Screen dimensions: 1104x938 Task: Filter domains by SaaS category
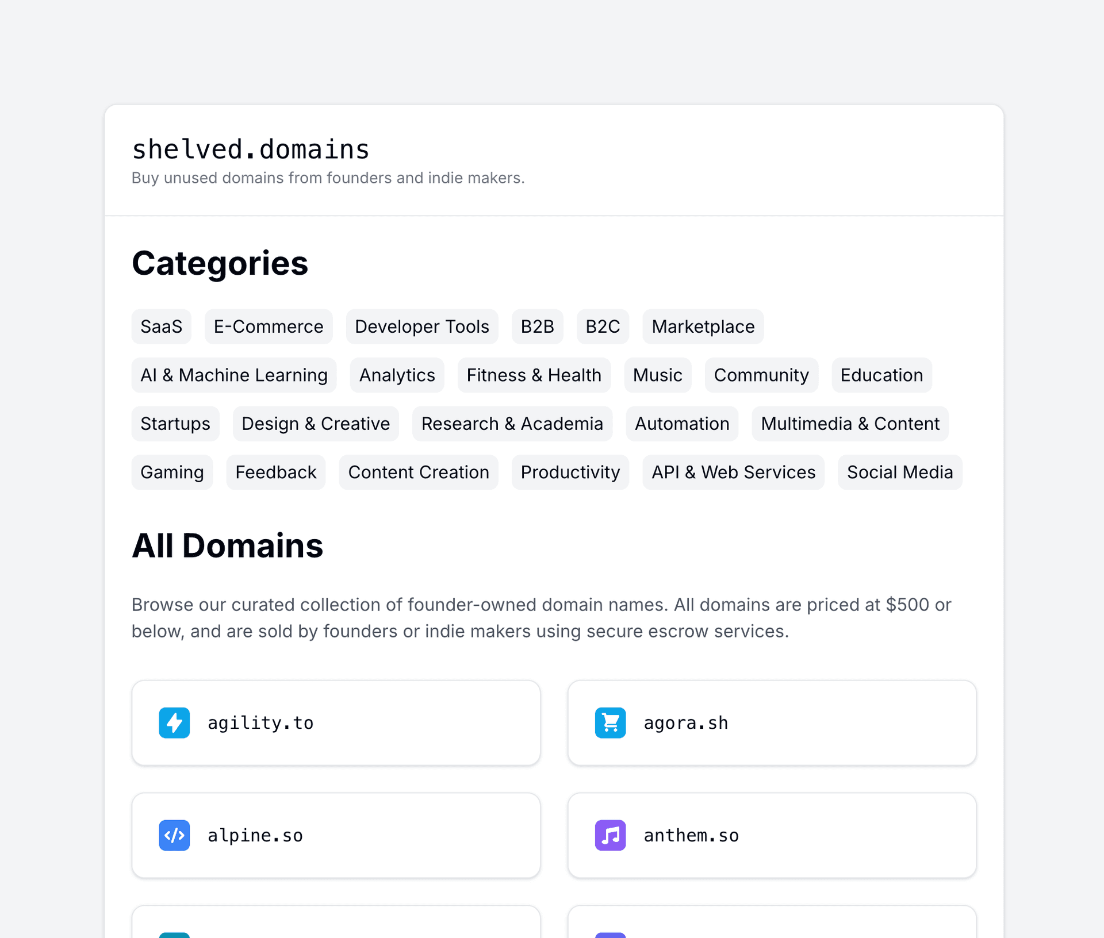(161, 326)
